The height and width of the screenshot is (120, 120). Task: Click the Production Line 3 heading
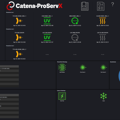click(x=10, y=46)
